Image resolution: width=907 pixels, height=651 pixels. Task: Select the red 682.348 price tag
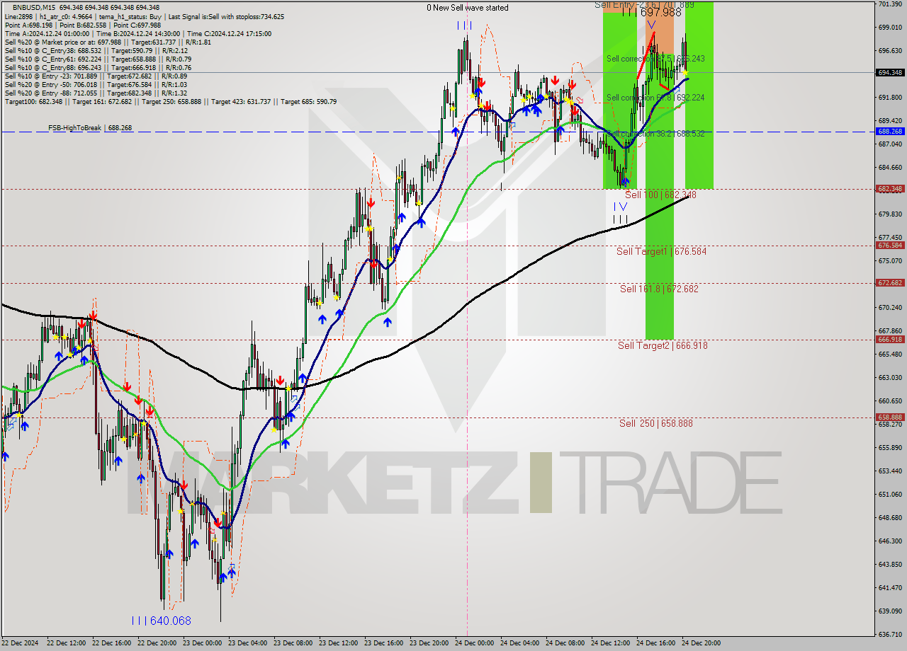(x=890, y=189)
